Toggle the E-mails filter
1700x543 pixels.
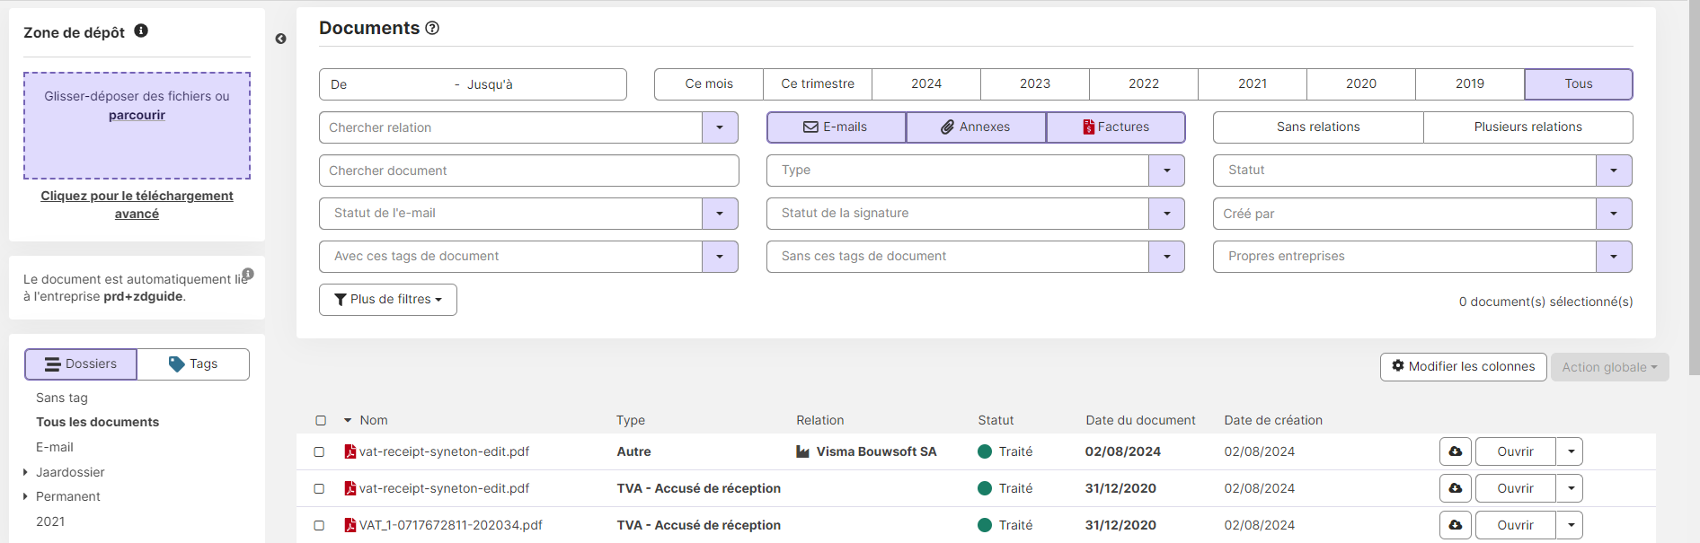[836, 127]
